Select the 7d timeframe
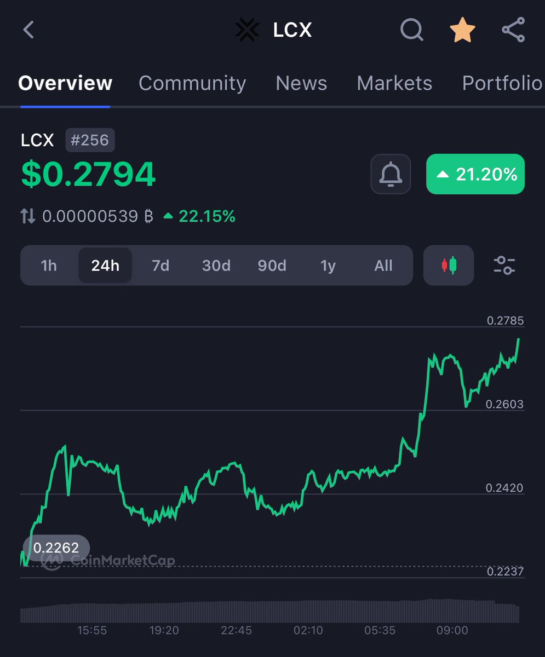The height and width of the screenshot is (657, 545). point(160,266)
